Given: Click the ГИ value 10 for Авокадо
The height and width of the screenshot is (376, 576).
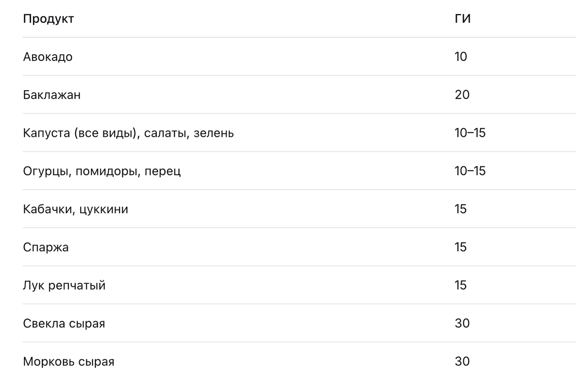Looking at the screenshot, I should [461, 57].
